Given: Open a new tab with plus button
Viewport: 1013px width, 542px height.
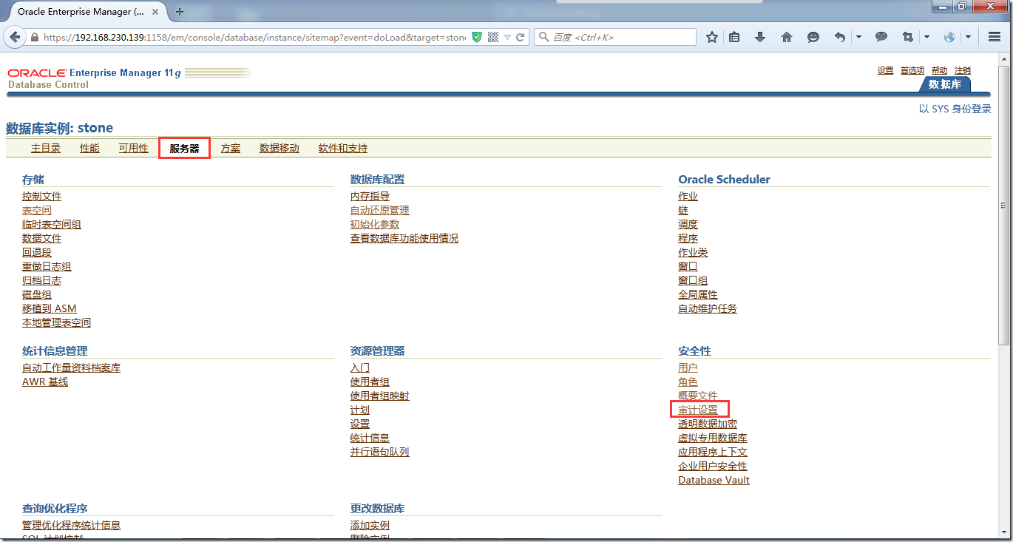Looking at the screenshot, I should (x=180, y=12).
